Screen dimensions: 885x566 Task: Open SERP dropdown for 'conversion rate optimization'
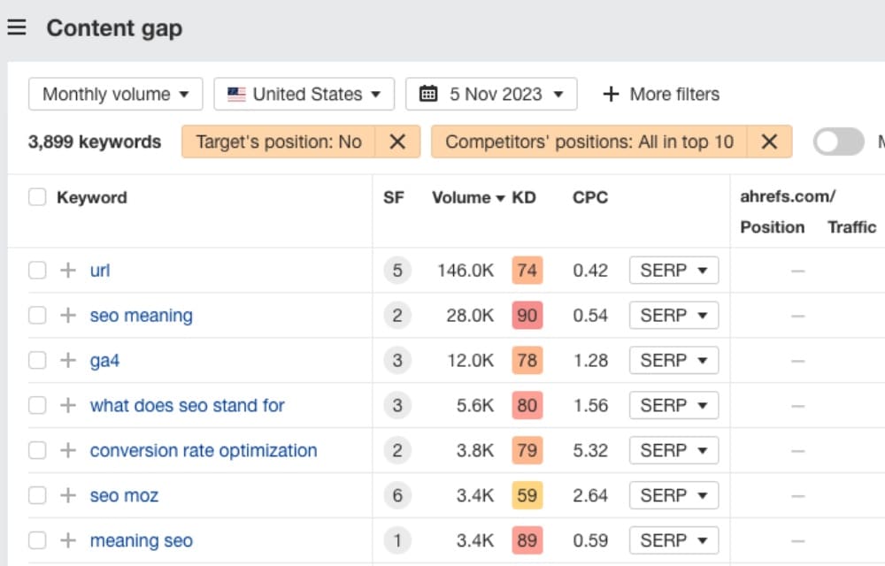tap(673, 450)
